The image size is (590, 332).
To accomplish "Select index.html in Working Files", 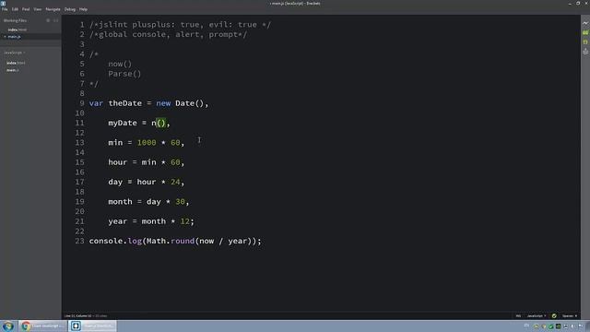I will pos(18,30).
